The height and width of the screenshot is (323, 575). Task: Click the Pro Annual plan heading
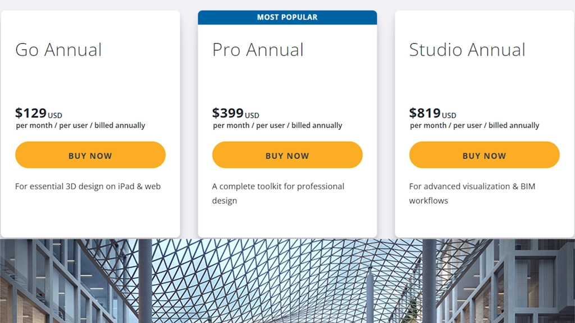pos(258,50)
